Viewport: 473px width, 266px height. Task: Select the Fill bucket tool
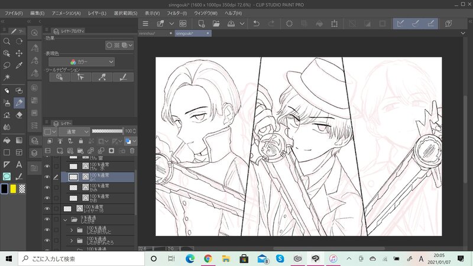pyautogui.click(x=7, y=140)
